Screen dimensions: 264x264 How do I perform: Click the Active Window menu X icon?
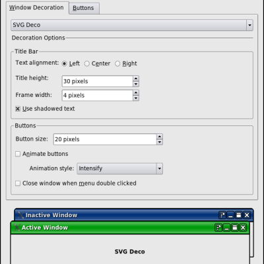tap(16, 228)
